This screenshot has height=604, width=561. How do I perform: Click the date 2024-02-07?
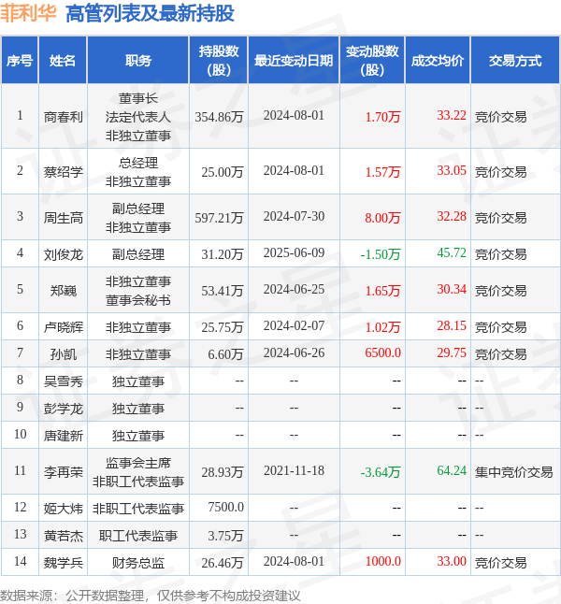tap(294, 326)
